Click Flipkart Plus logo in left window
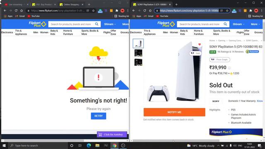Image resolution: width=265 pixels, height=149 pixels. [x=37, y=24]
